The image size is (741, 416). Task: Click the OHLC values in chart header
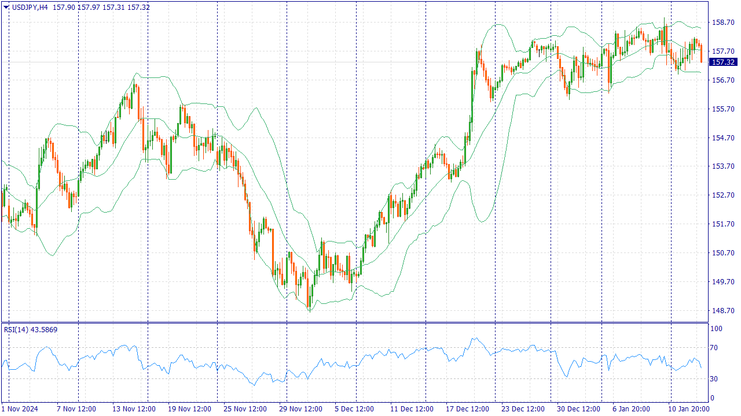point(101,7)
